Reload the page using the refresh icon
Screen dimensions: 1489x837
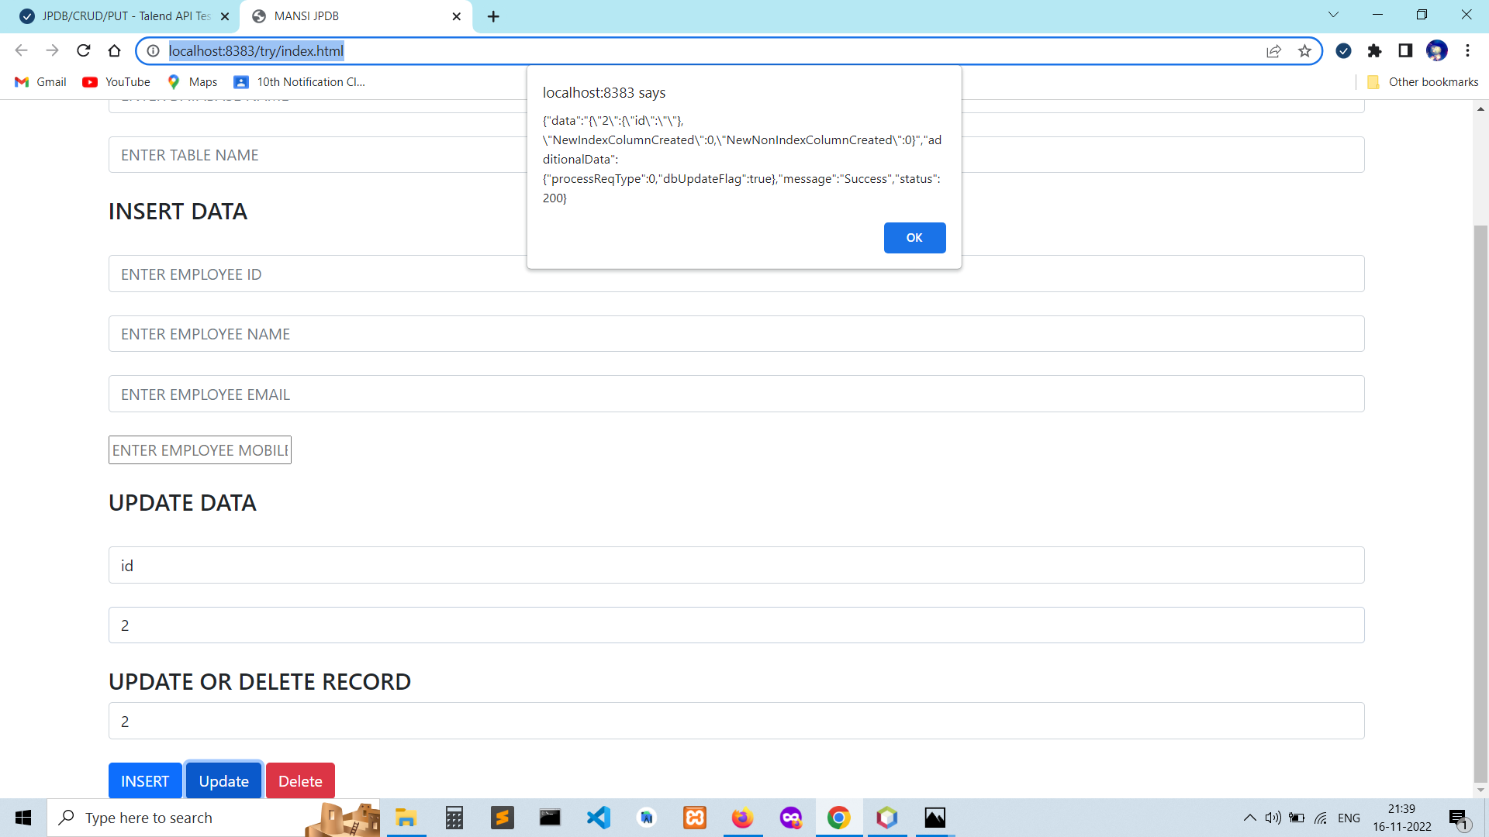[83, 50]
